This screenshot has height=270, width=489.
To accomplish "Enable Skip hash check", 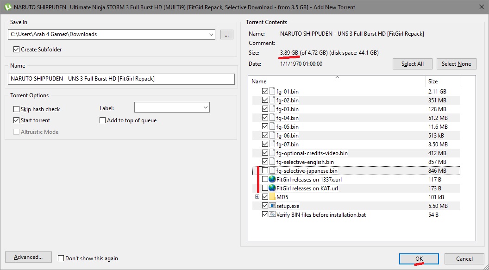I will [x=16, y=109].
